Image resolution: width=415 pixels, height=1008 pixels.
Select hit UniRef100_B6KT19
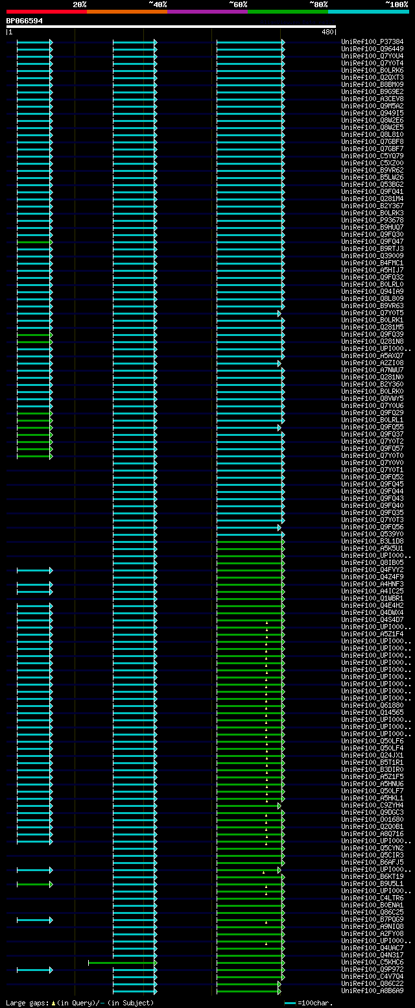(372, 876)
